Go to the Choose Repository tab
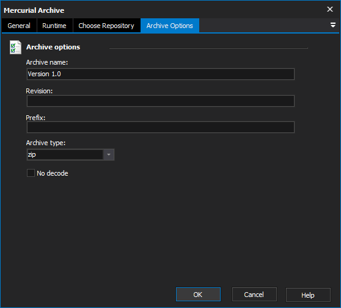This screenshot has height=308, width=341. [106, 26]
